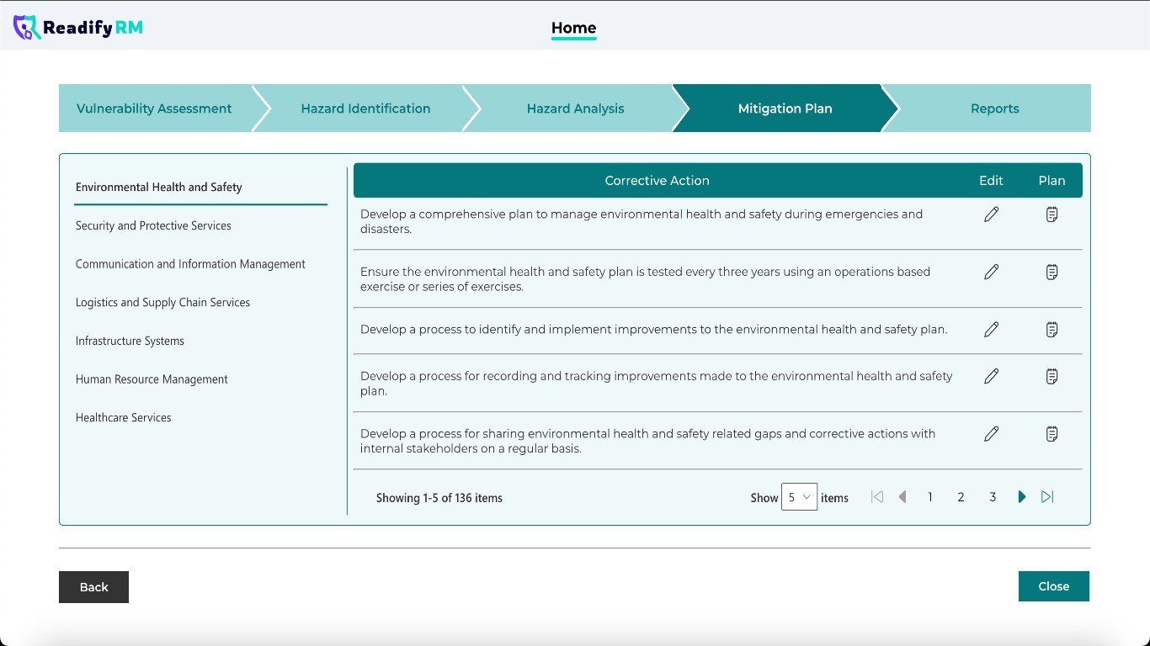This screenshot has width=1150, height=646.
Task: Click the Home navigation link
Action: click(x=574, y=28)
